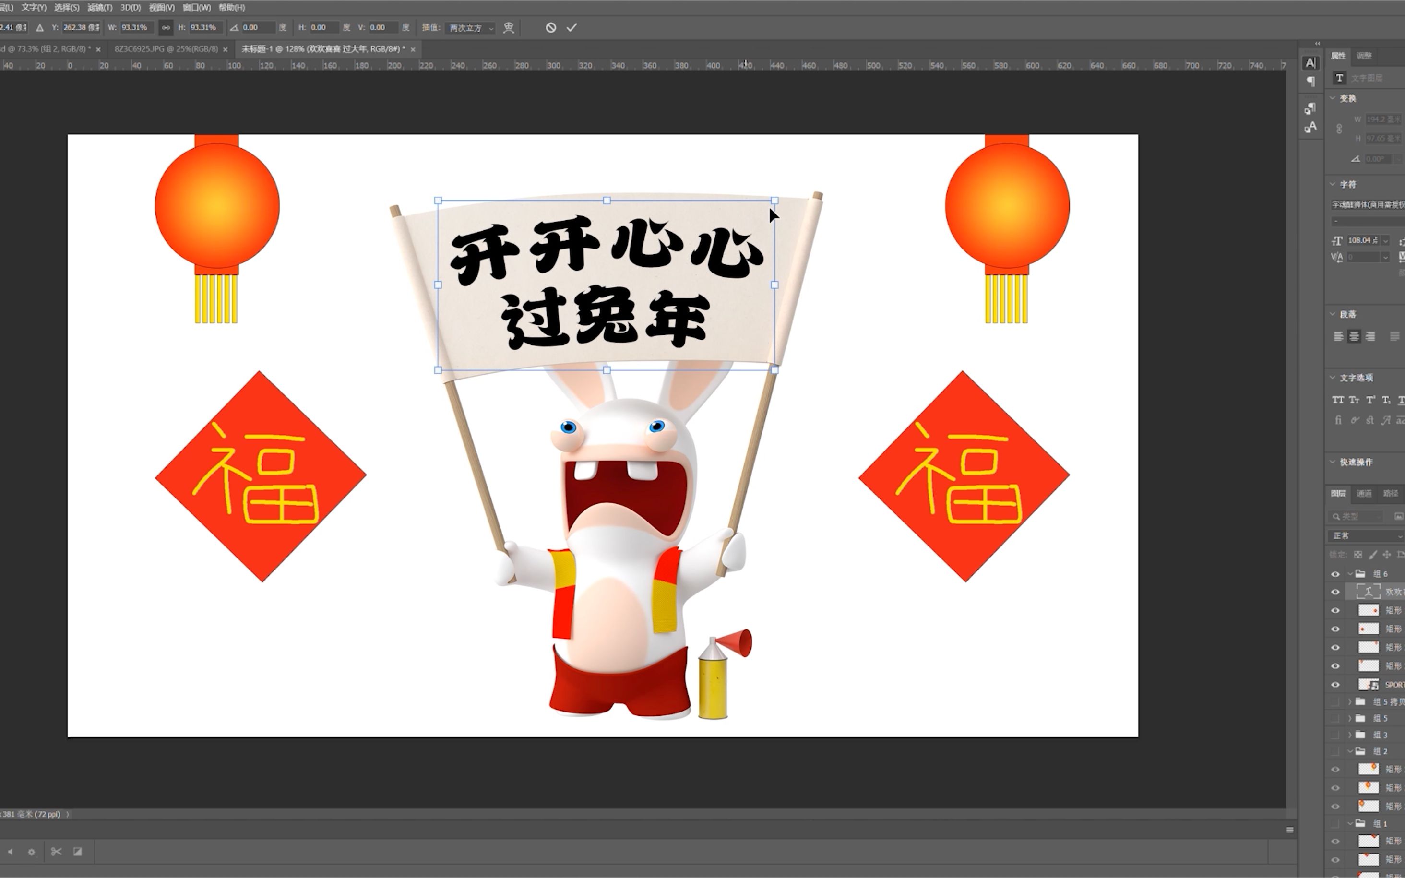Open the 帮助(H) menu

pos(232,8)
